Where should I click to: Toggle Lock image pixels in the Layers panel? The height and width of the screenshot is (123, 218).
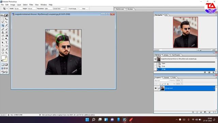click(162, 84)
